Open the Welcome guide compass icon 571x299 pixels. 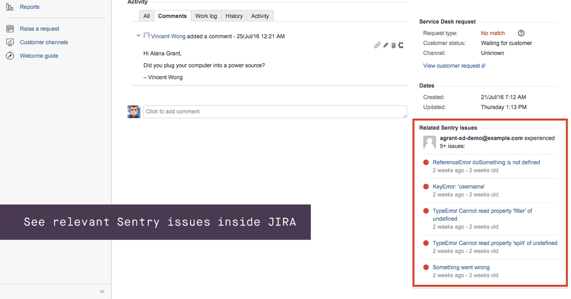pos(10,56)
